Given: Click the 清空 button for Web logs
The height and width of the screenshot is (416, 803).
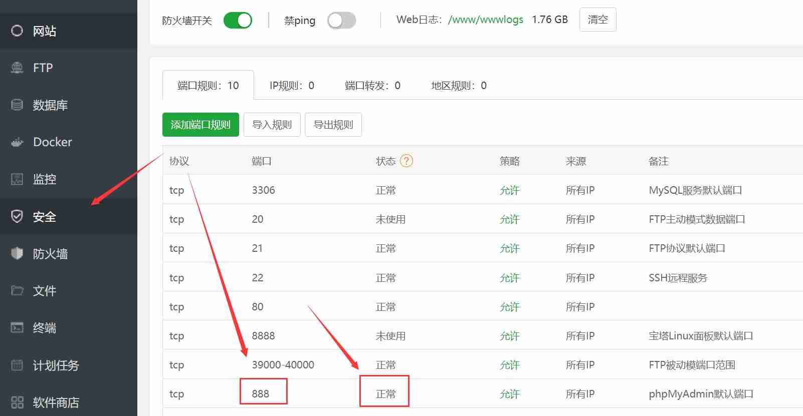Looking at the screenshot, I should pos(597,20).
